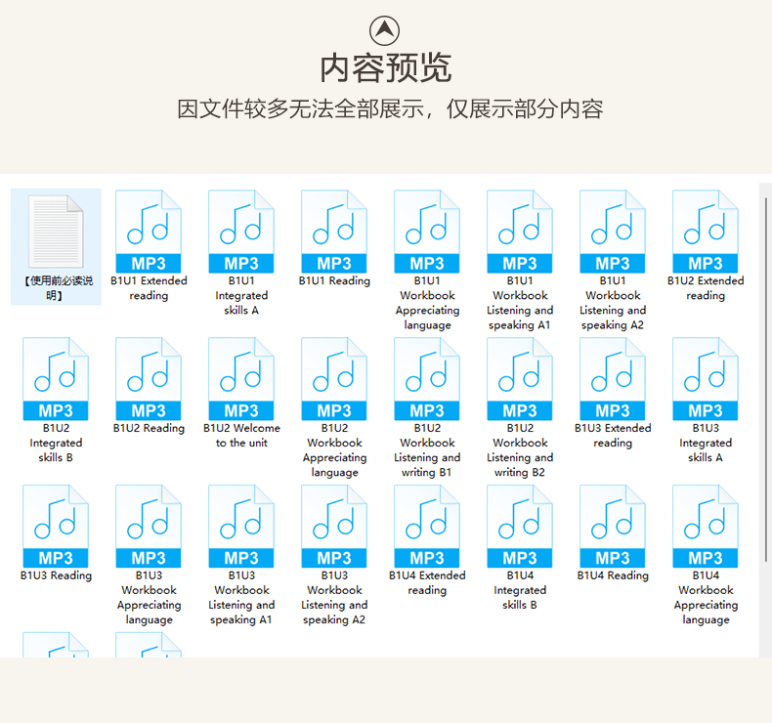Select B1U1 Integrated skills A MP3 icon

[241, 232]
